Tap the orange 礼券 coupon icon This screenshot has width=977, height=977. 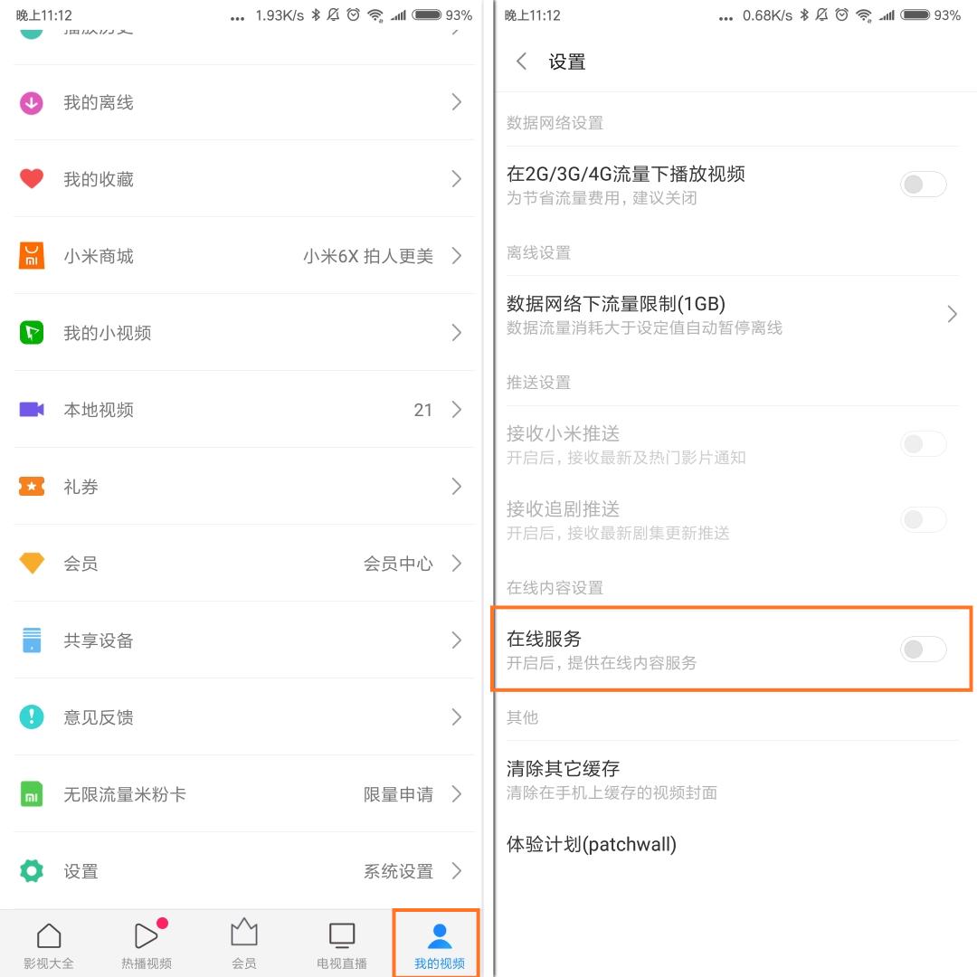[x=31, y=486]
